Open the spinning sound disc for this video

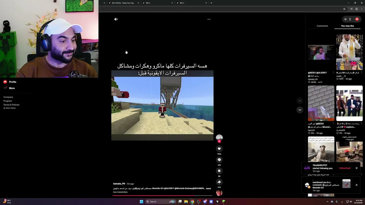(219, 193)
